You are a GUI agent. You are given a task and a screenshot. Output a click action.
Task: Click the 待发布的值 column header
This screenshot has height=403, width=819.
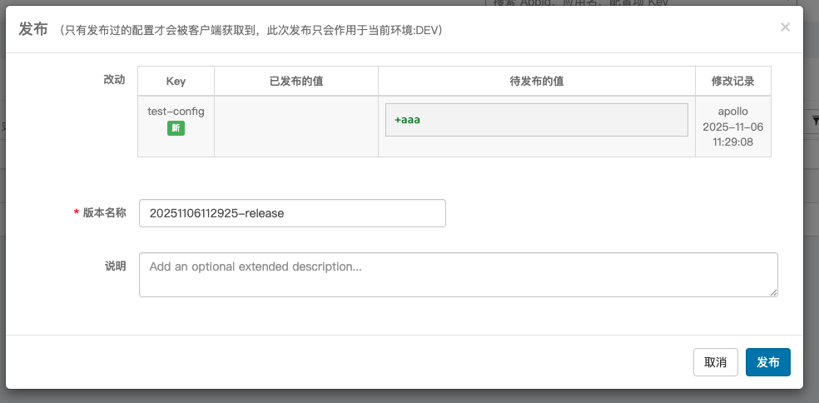(x=536, y=81)
